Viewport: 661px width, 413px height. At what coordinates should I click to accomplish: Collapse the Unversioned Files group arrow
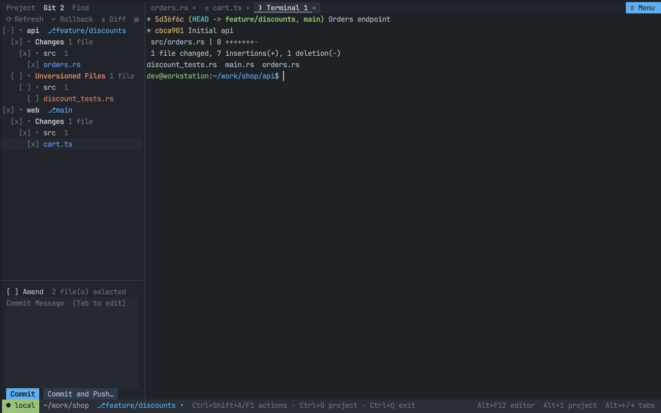[x=29, y=76]
